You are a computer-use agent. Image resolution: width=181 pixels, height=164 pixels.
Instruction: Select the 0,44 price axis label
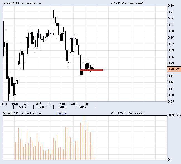click(x=171, y=18)
